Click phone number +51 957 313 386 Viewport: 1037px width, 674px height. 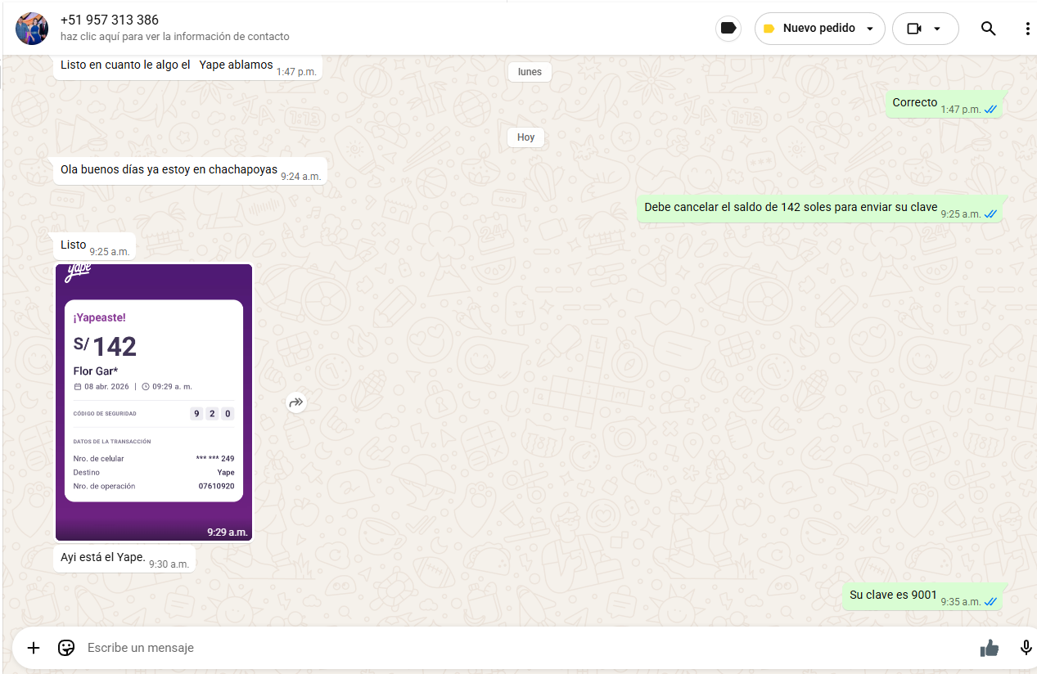pyautogui.click(x=110, y=20)
